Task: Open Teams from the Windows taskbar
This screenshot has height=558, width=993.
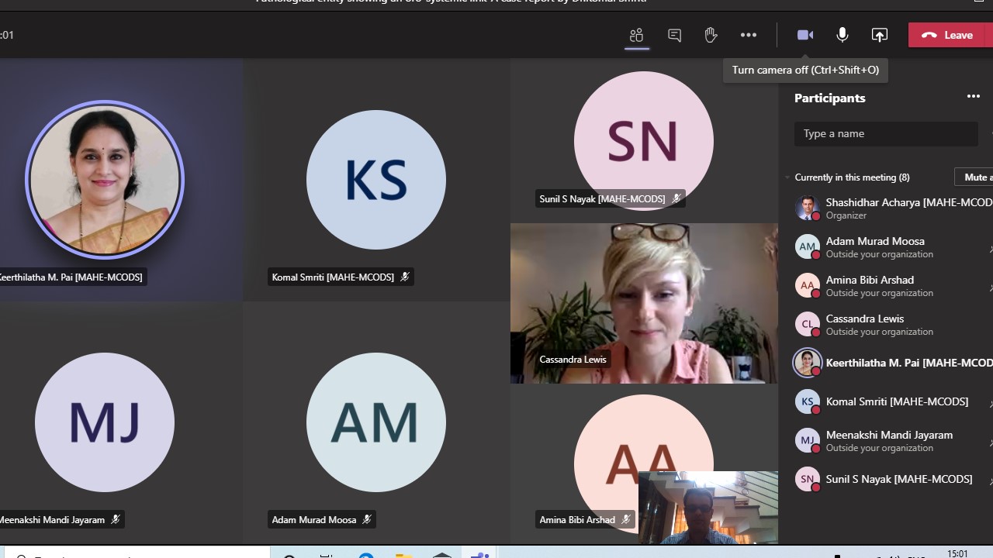Action: coord(479,553)
